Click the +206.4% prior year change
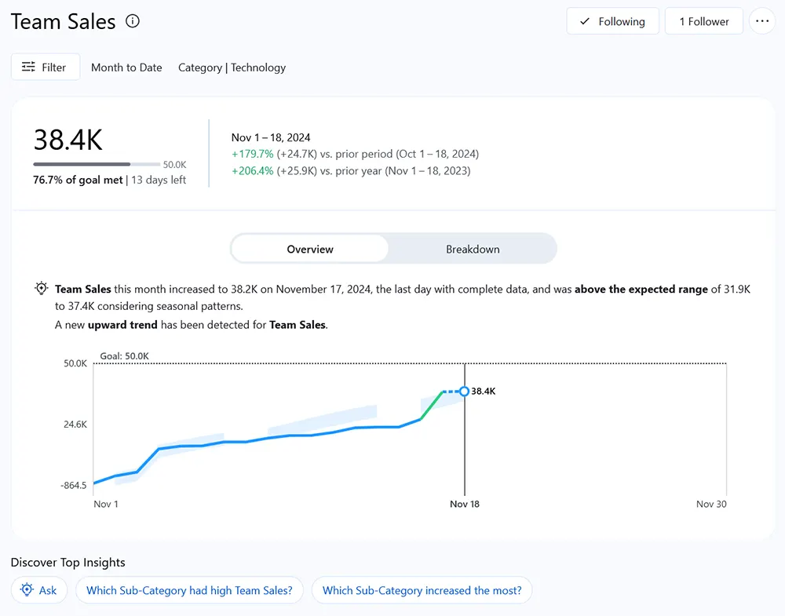 point(252,170)
